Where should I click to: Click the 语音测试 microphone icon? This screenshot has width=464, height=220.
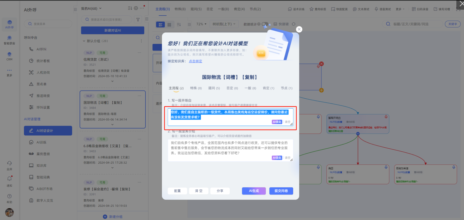376,9
